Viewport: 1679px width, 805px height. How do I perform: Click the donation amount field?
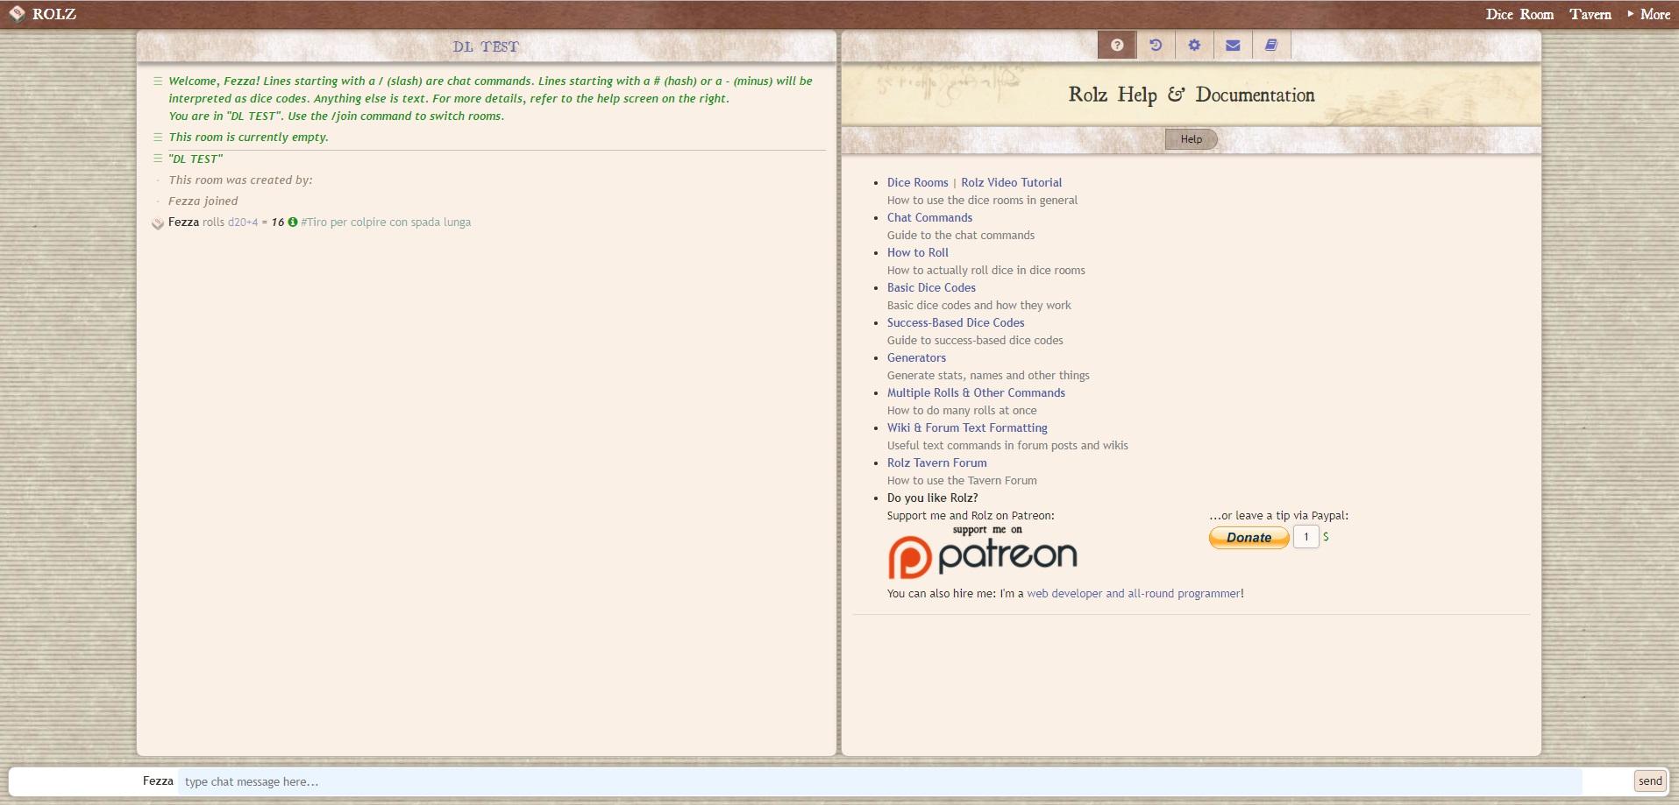1305,537
